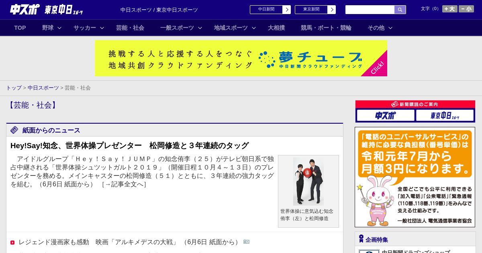Click the 新聞購読のご案内 heading icon

pos(394,104)
